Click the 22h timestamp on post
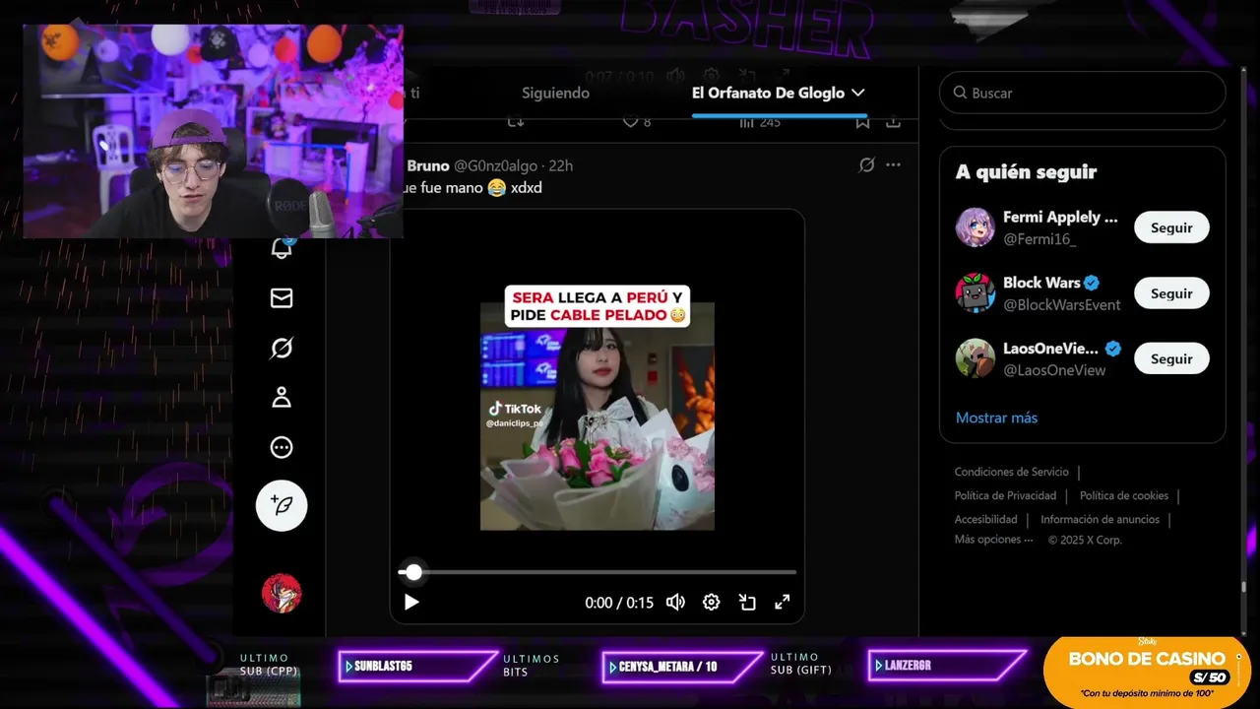This screenshot has width=1260, height=709. [x=561, y=165]
